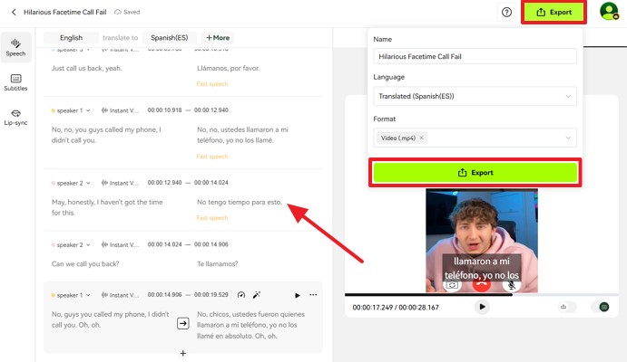The image size is (627, 362).
Task: Open the Subtitles panel in sidebar
Action: [15, 82]
